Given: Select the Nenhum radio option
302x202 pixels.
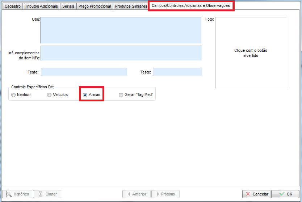Looking at the screenshot, I should (x=14, y=95).
